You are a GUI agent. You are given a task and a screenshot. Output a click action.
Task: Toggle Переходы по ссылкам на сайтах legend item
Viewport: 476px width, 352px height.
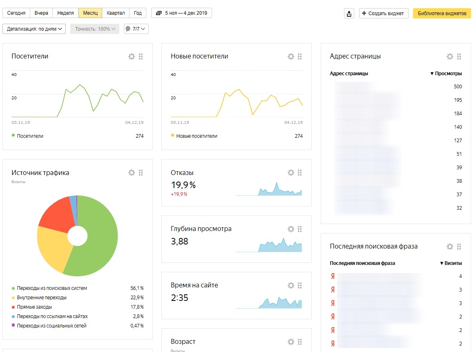pyautogui.click(x=52, y=316)
